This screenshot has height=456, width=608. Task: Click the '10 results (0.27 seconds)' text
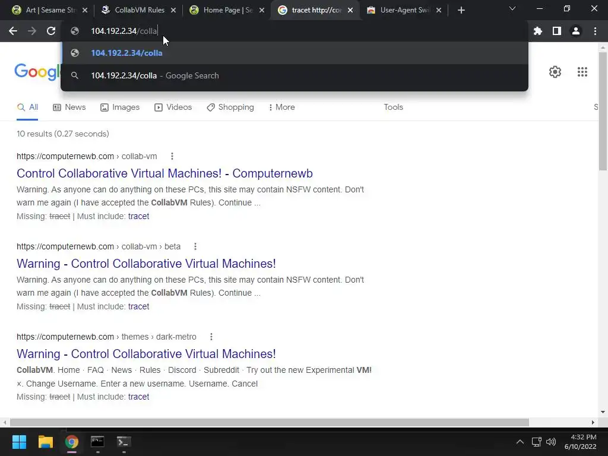[63, 134]
